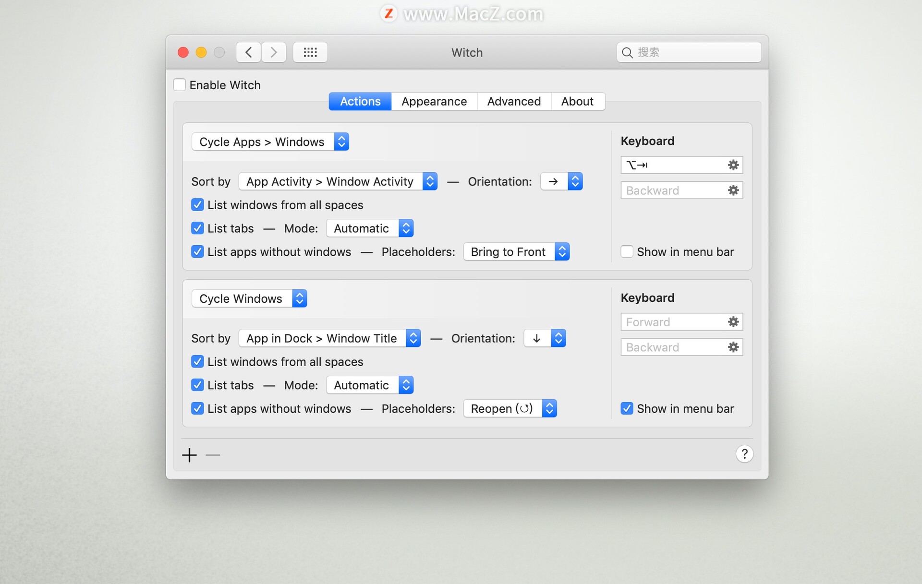Open gear menu for the option-tab shortcut
Image resolution: width=922 pixels, height=584 pixels.
(x=733, y=165)
